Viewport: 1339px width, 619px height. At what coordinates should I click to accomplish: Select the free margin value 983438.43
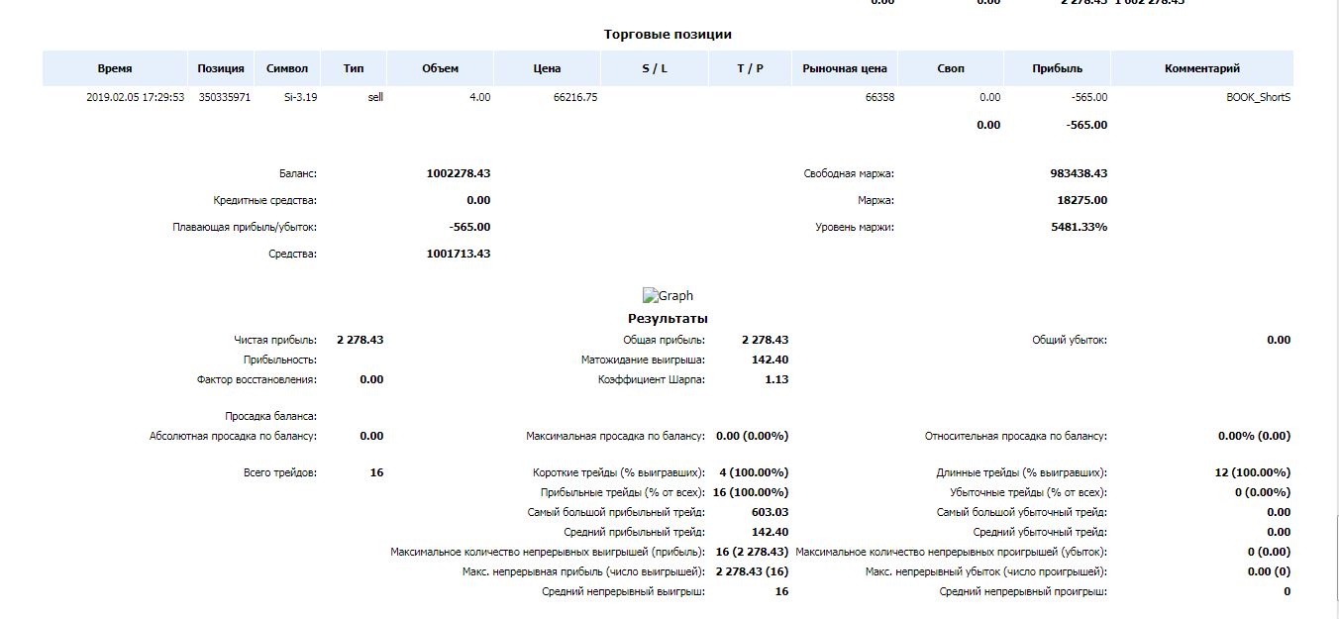coord(1079,173)
